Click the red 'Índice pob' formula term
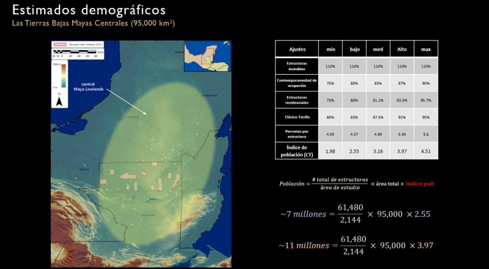 click(420, 183)
